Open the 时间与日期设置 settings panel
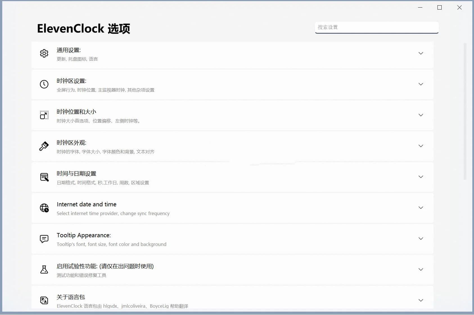This screenshot has width=474, height=315. point(421,177)
